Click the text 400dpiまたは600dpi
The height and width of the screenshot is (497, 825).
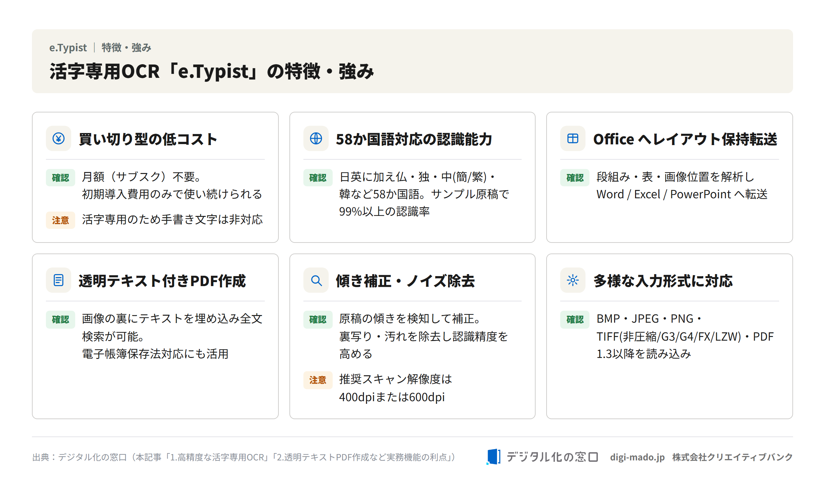[x=392, y=397]
